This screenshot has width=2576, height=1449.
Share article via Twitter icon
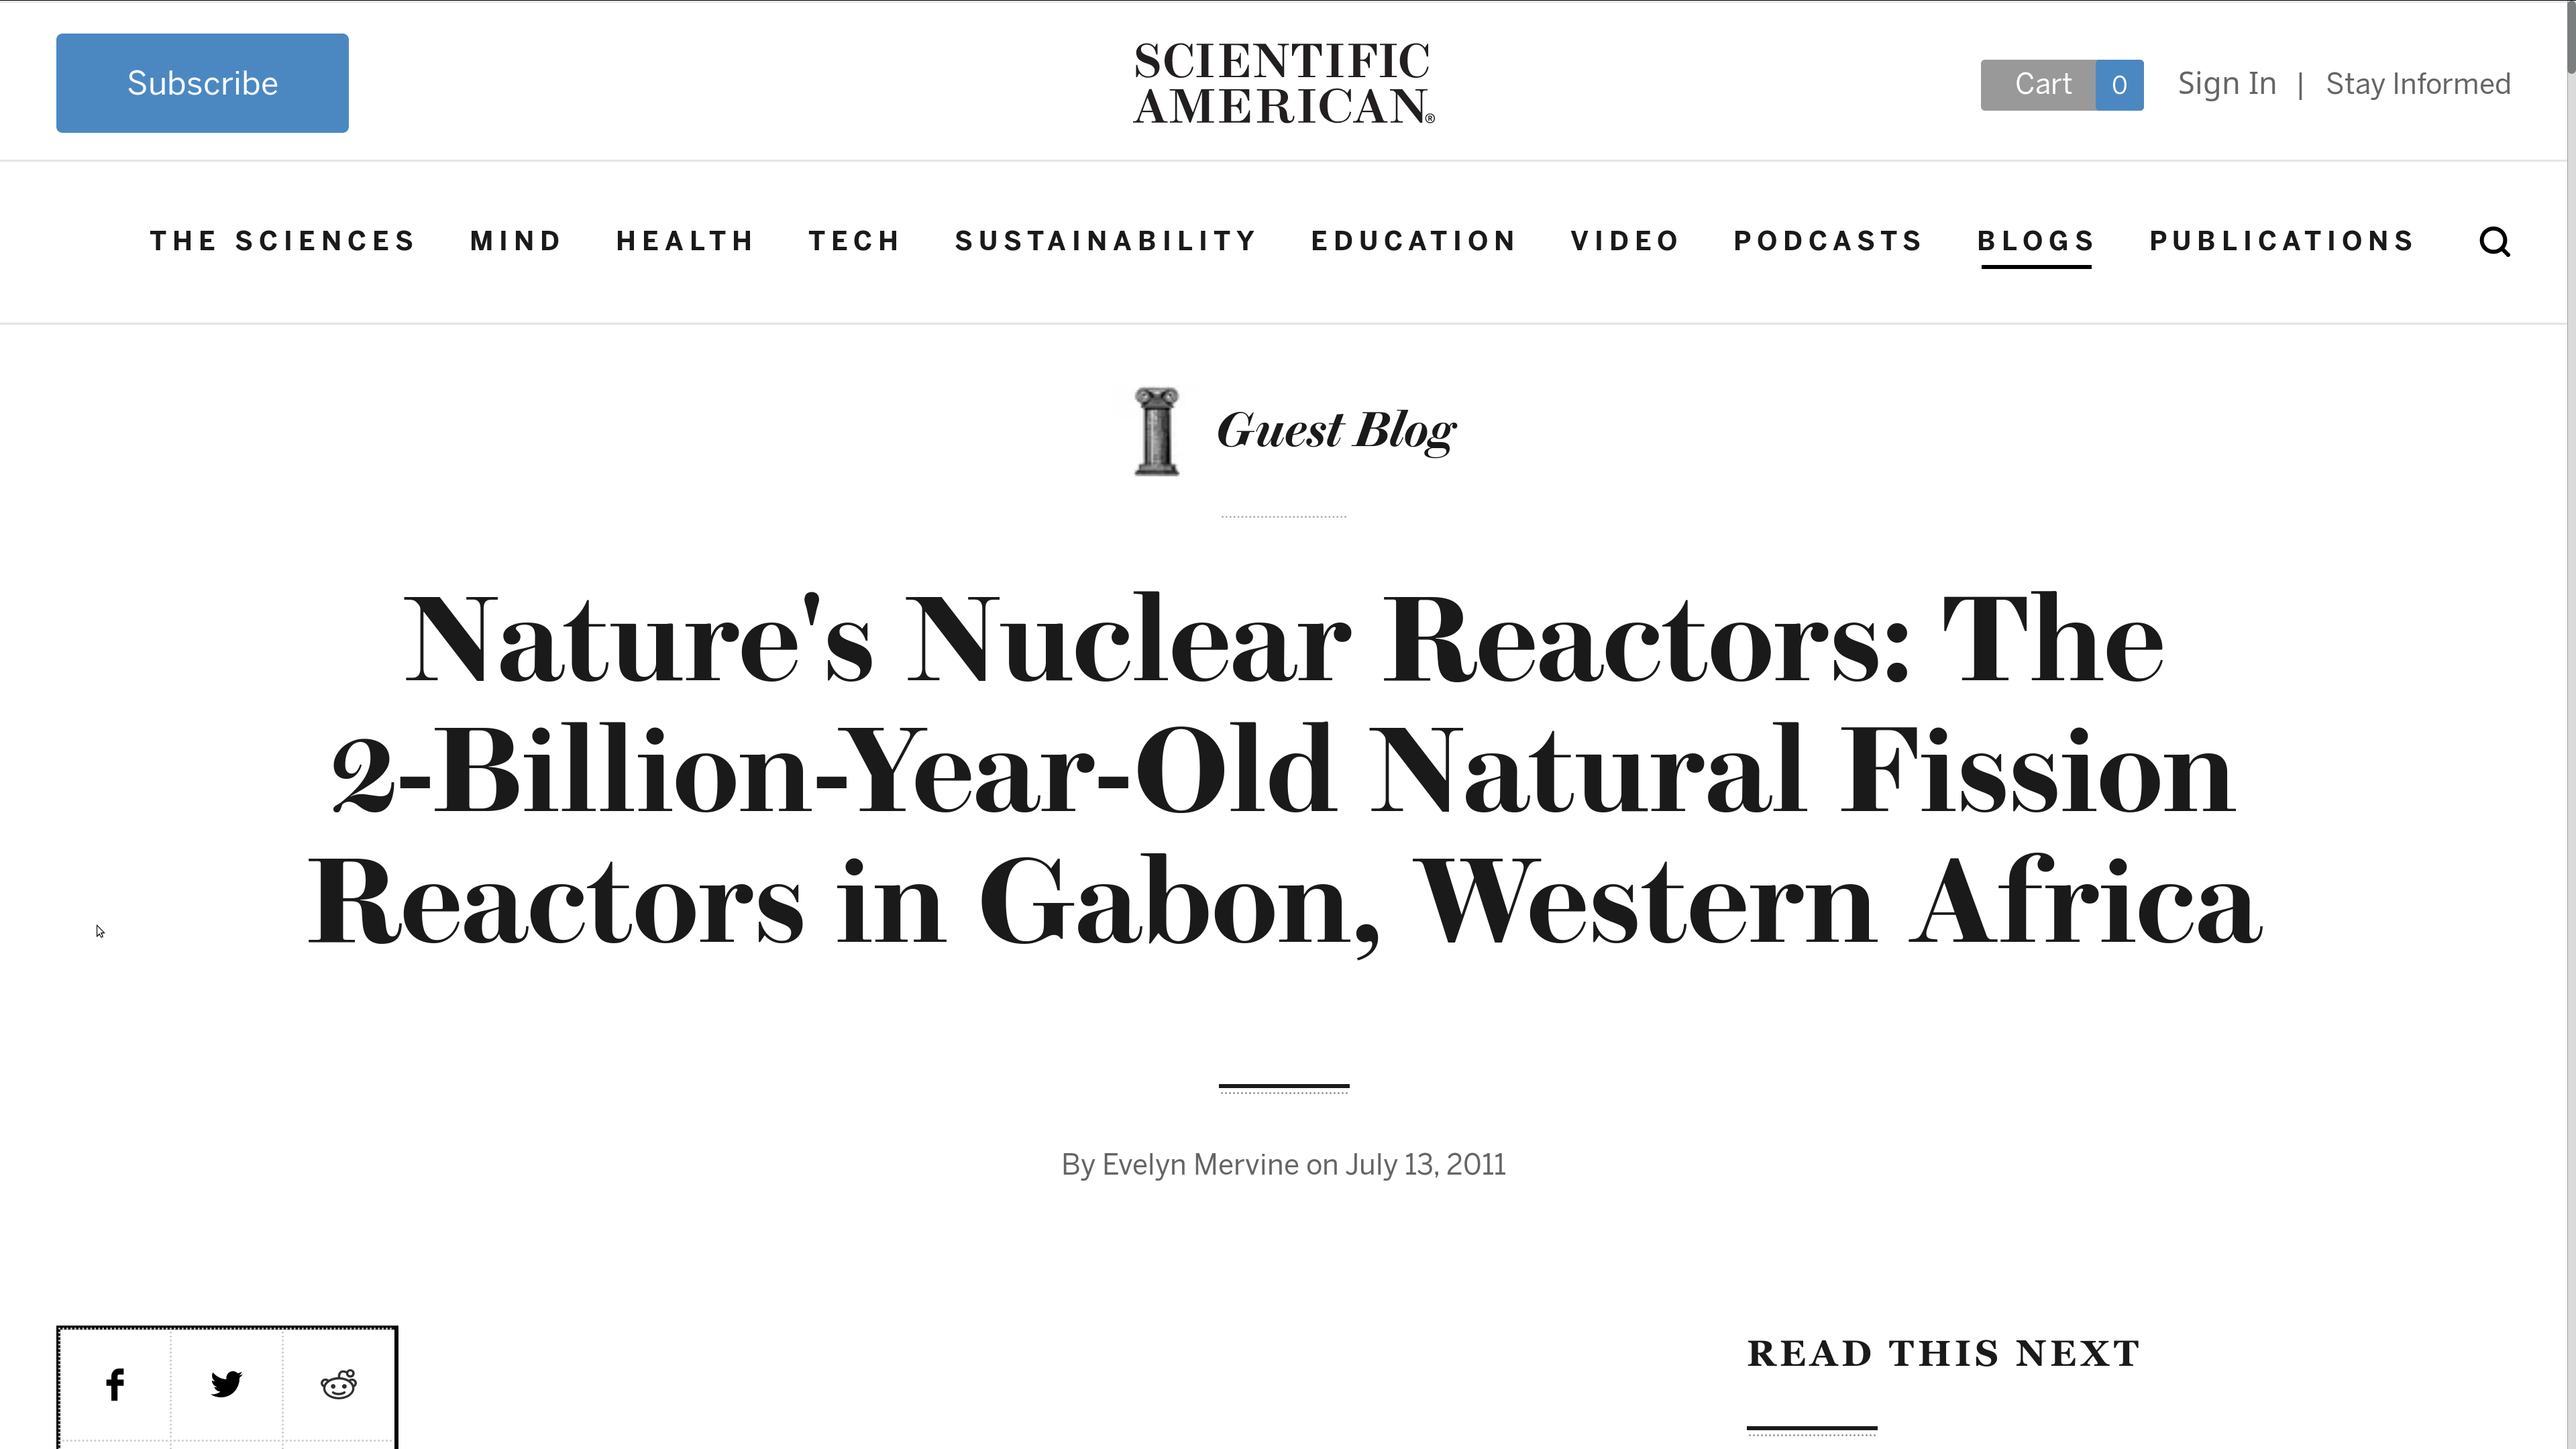(x=227, y=1384)
